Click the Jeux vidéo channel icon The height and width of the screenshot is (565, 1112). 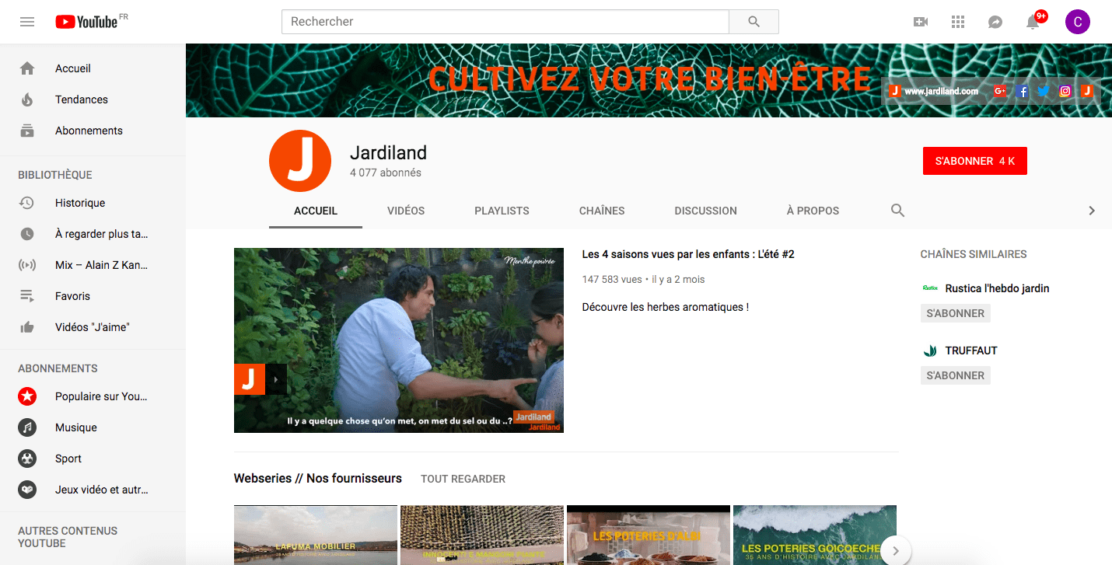tap(27, 490)
